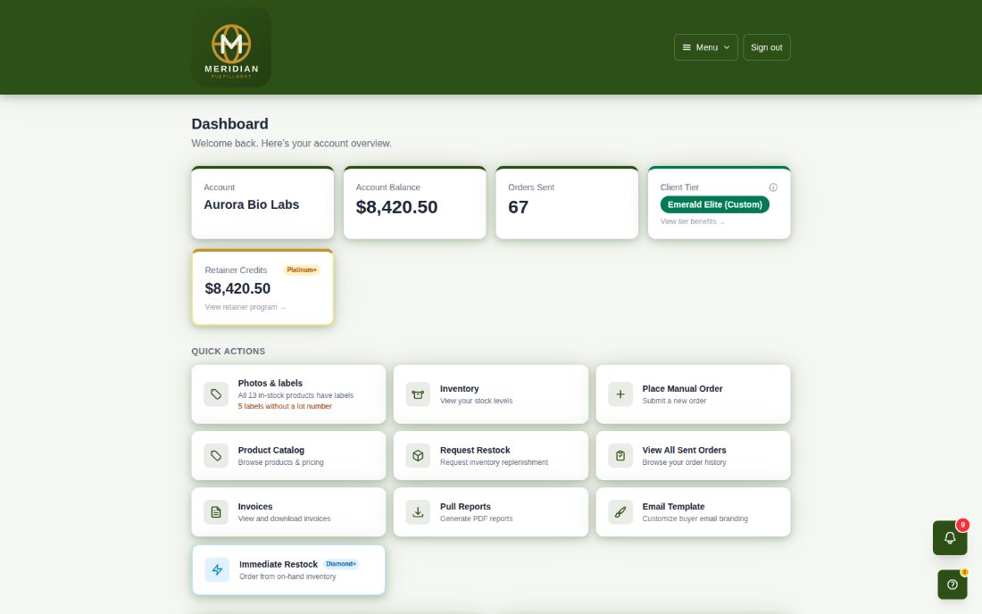
Task: Open Request Restock
Action: 491,456
